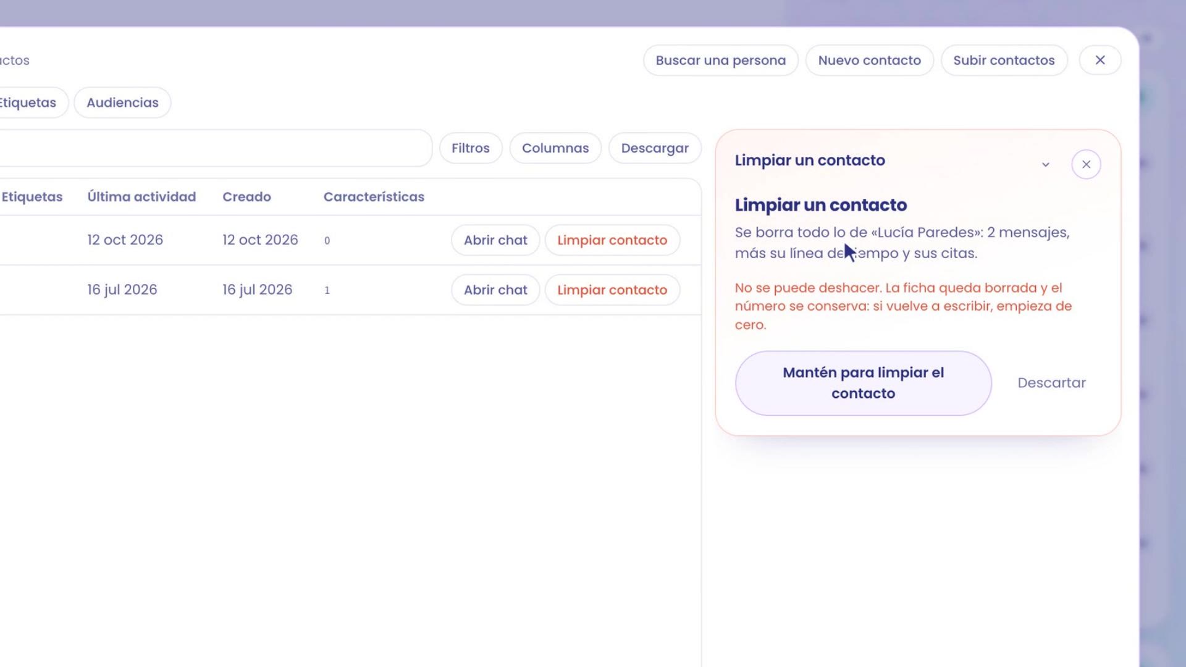Open Buscar una persona
1186x667 pixels.
pos(721,60)
